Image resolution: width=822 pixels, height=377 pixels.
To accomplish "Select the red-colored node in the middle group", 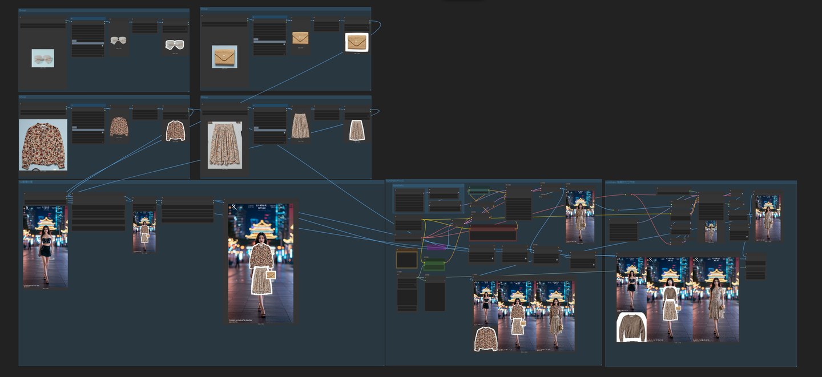I will (x=493, y=233).
